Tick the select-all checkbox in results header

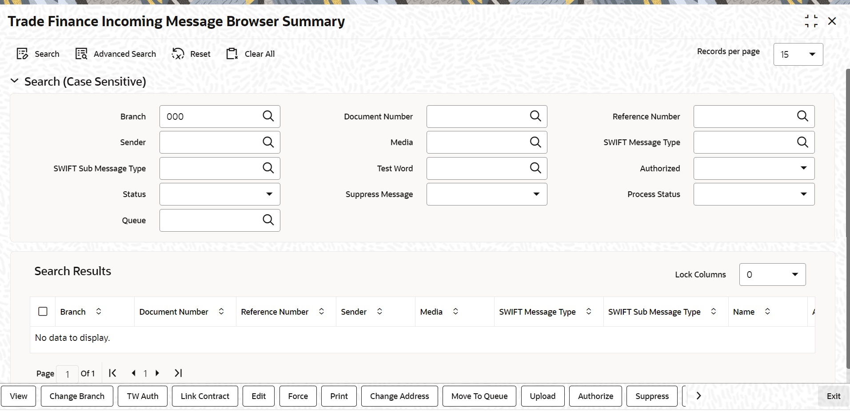pos(43,312)
